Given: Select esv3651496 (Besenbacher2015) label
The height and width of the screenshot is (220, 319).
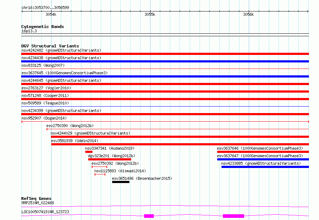Looking at the screenshot, I should point(142,178).
